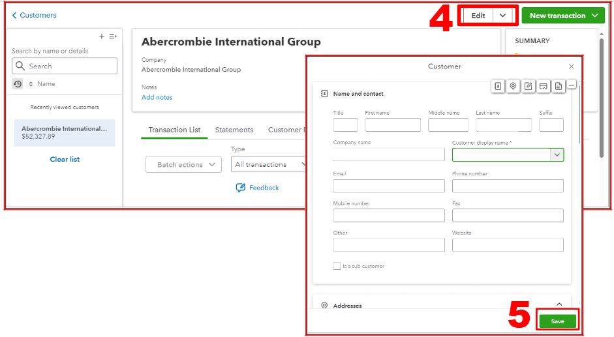Viewport: 614px width, 337px height.
Task: Jump to Name and contact section icon
Action: (x=498, y=86)
